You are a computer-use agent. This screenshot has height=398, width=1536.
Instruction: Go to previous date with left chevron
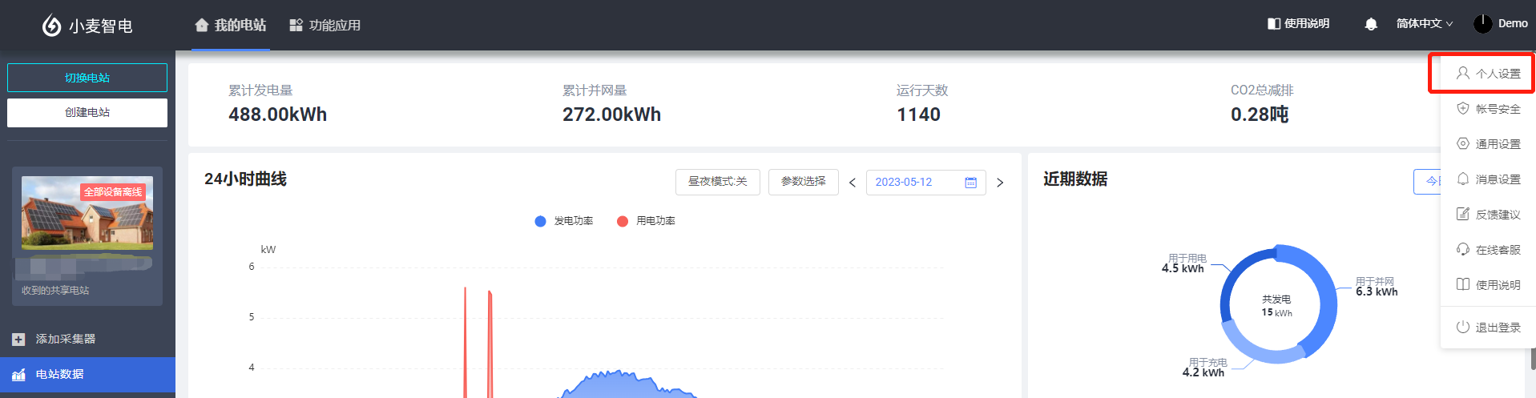coord(853,183)
